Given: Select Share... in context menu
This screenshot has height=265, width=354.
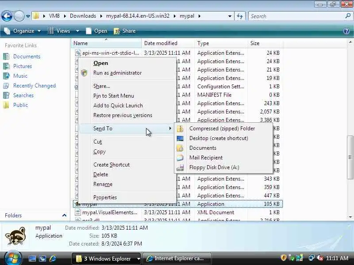Looking at the screenshot, I should pos(102,86).
